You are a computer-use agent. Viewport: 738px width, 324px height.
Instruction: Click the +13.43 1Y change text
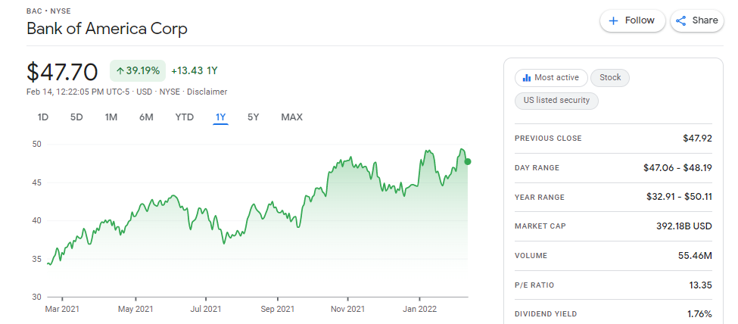click(x=195, y=71)
